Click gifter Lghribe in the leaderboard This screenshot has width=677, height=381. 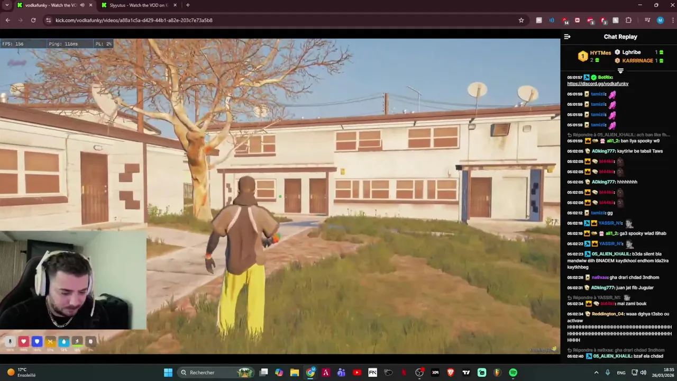coord(632,52)
